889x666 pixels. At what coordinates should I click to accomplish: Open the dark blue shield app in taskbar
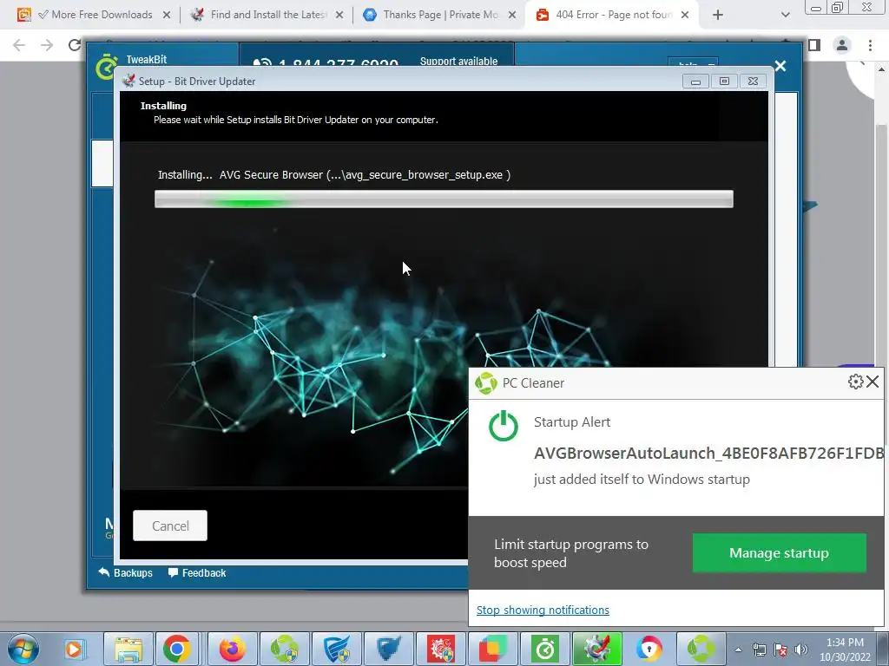[389, 649]
